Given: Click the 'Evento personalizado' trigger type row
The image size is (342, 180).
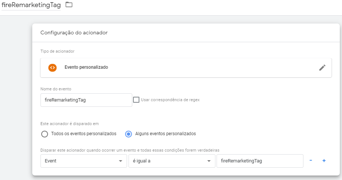Looking at the screenshot, I should 186,68.
